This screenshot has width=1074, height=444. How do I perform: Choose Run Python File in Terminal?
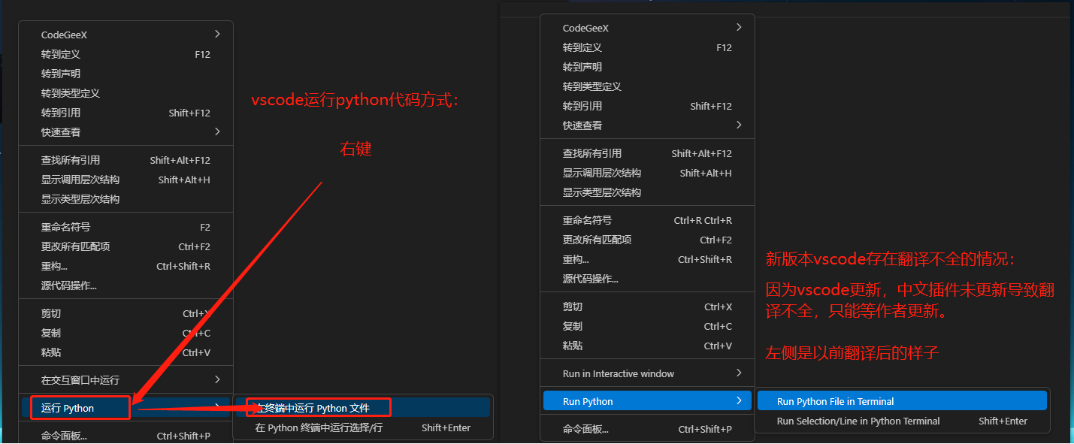902,401
